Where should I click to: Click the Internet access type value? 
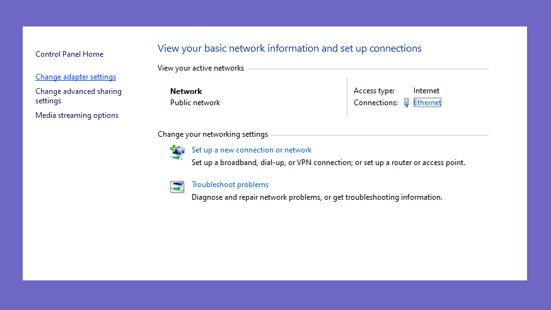426,91
